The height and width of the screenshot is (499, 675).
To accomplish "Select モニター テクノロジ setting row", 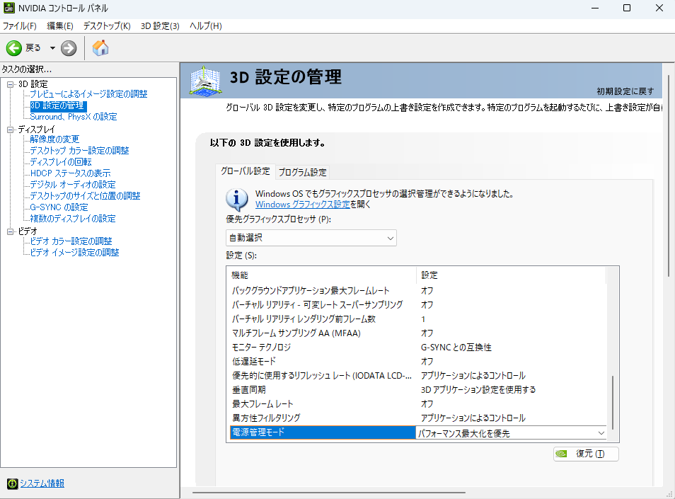I will click(x=417, y=348).
